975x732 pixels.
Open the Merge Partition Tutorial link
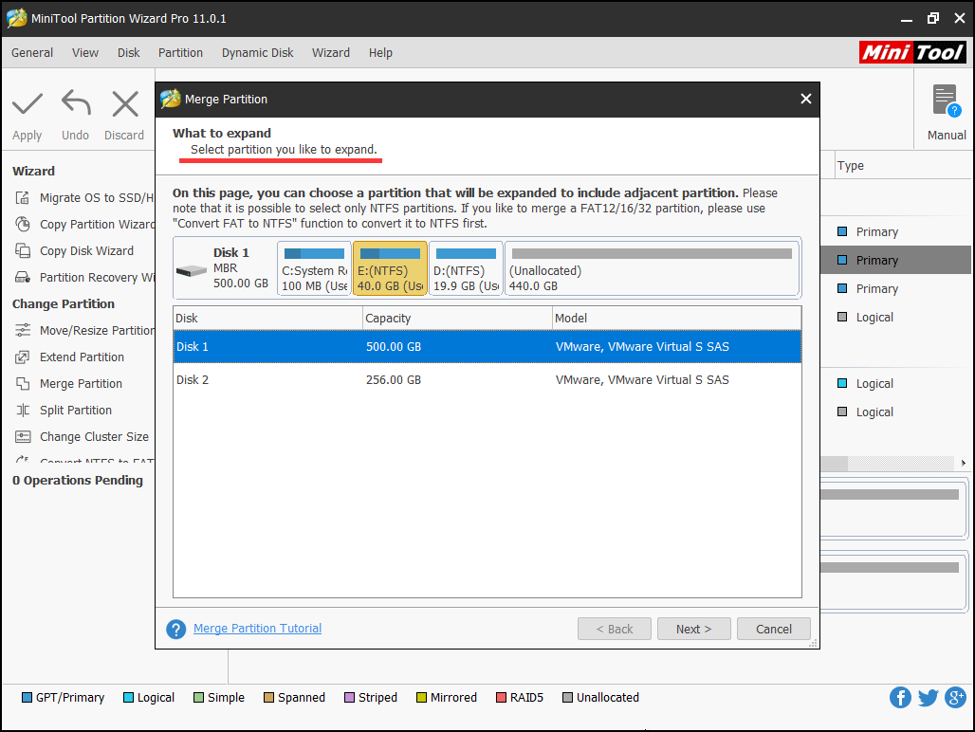[x=257, y=629]
